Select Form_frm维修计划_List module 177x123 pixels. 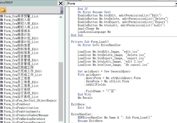(x=21, y=42)
